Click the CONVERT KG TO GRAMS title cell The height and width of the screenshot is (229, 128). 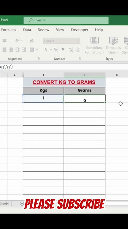click(64, 82)
